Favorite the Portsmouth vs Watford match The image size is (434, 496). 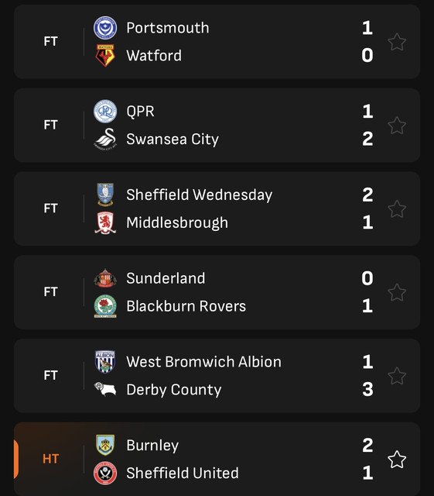pos(397,42)
